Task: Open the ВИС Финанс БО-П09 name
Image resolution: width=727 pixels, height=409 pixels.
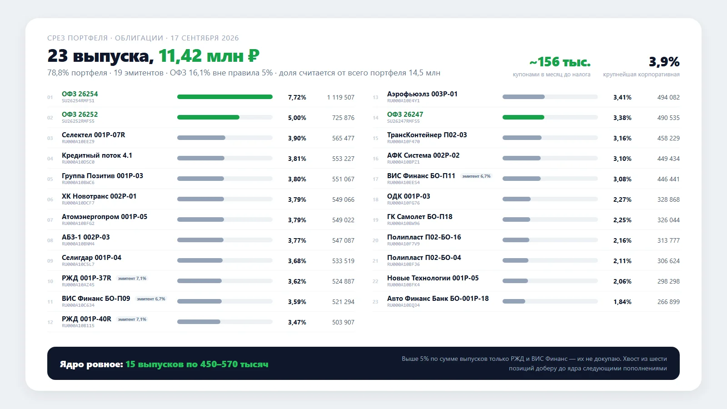Action: click(x=96, y=299)
